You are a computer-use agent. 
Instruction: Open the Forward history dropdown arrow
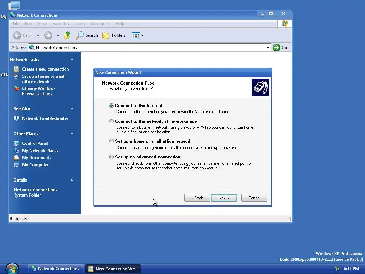pos(58,36)
